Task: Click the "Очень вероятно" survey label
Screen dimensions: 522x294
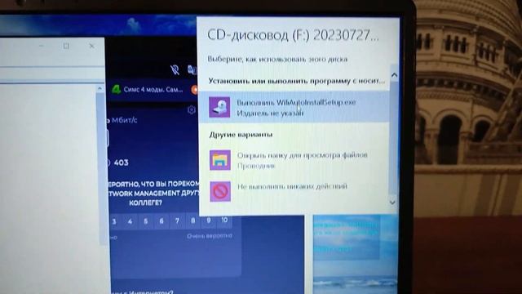Action: [x=210, y=236]
